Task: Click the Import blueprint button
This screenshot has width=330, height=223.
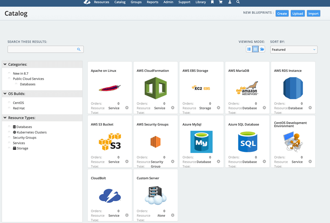Action: pyautogui.click(x=313, y=14)
